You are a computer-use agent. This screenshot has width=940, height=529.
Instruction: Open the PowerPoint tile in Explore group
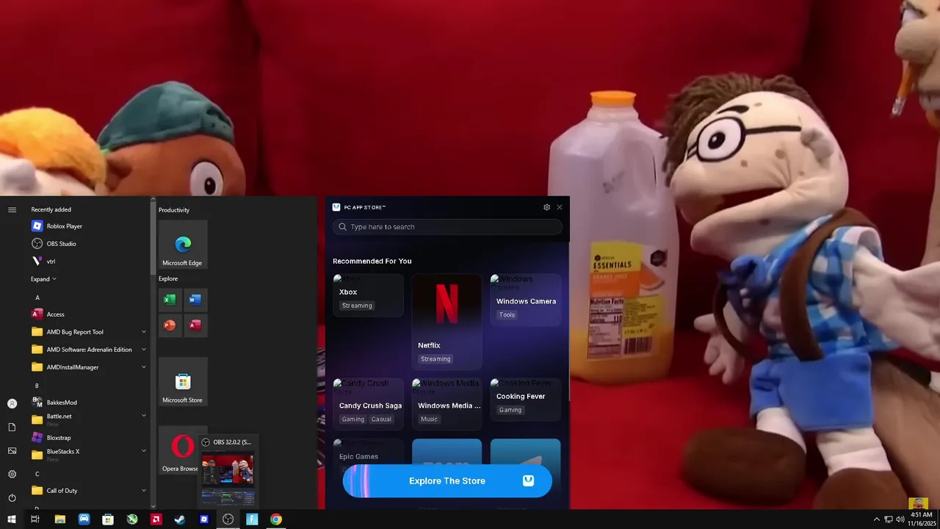[170, 325]
